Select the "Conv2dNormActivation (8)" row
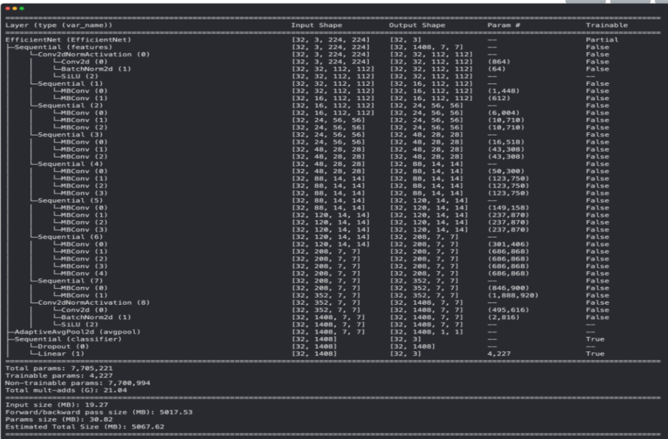This screenshot has height=439, width=668. click(x=313, y=302)
